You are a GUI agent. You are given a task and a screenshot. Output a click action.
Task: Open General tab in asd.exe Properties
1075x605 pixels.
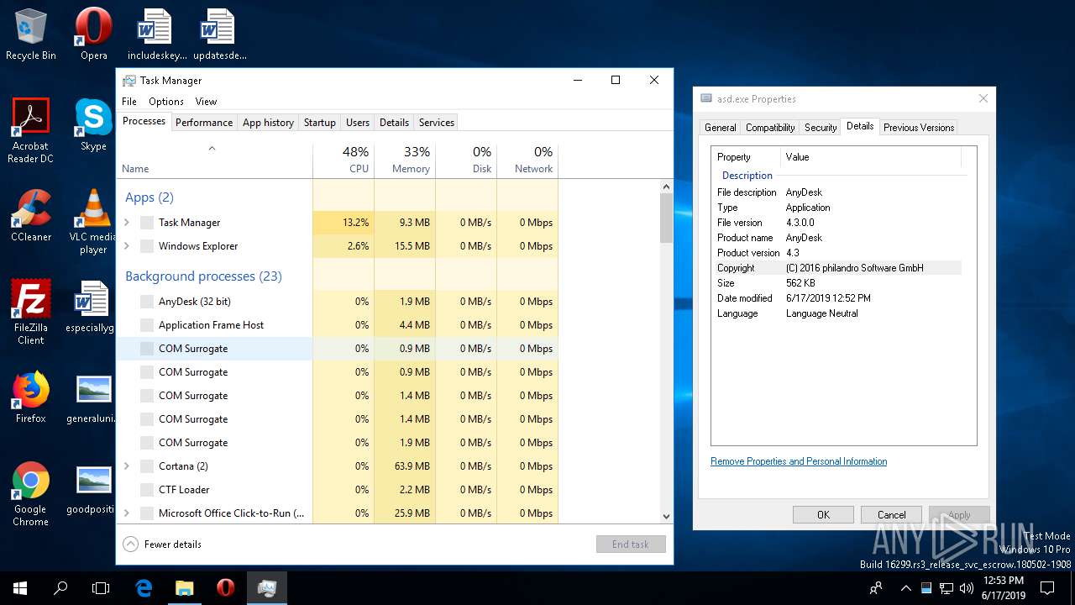pyautogui.click(x=721, y=128)
